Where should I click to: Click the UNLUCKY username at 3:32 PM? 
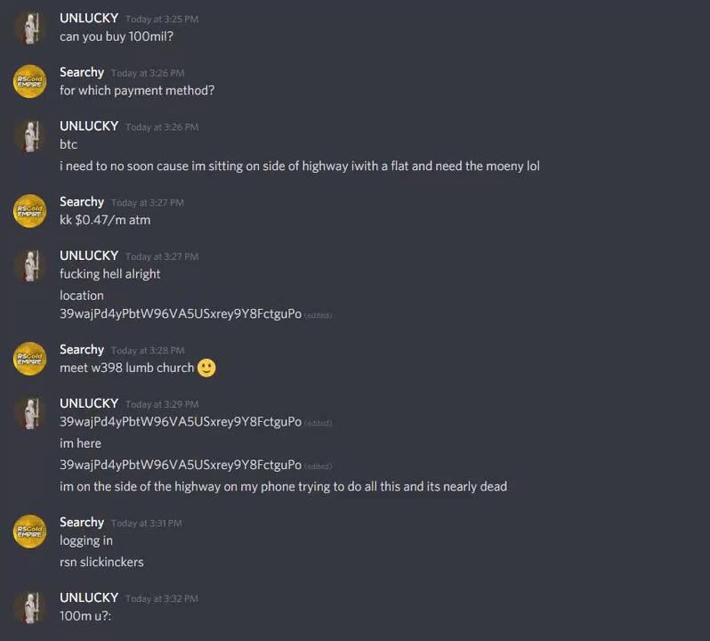(x=89, y=597)
